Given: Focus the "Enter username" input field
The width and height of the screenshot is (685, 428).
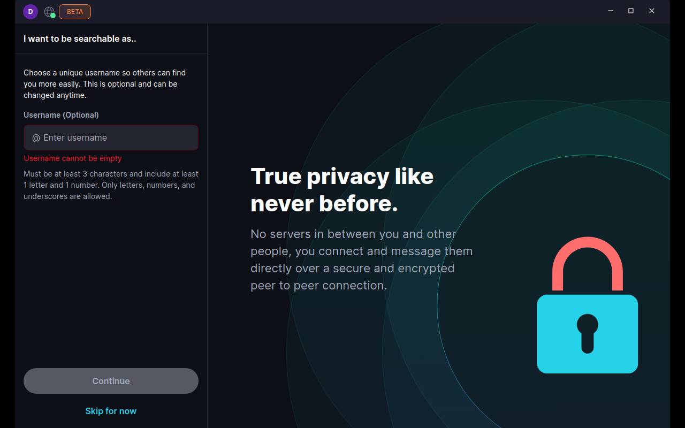Looking at the screenshot, I should 118,138.
